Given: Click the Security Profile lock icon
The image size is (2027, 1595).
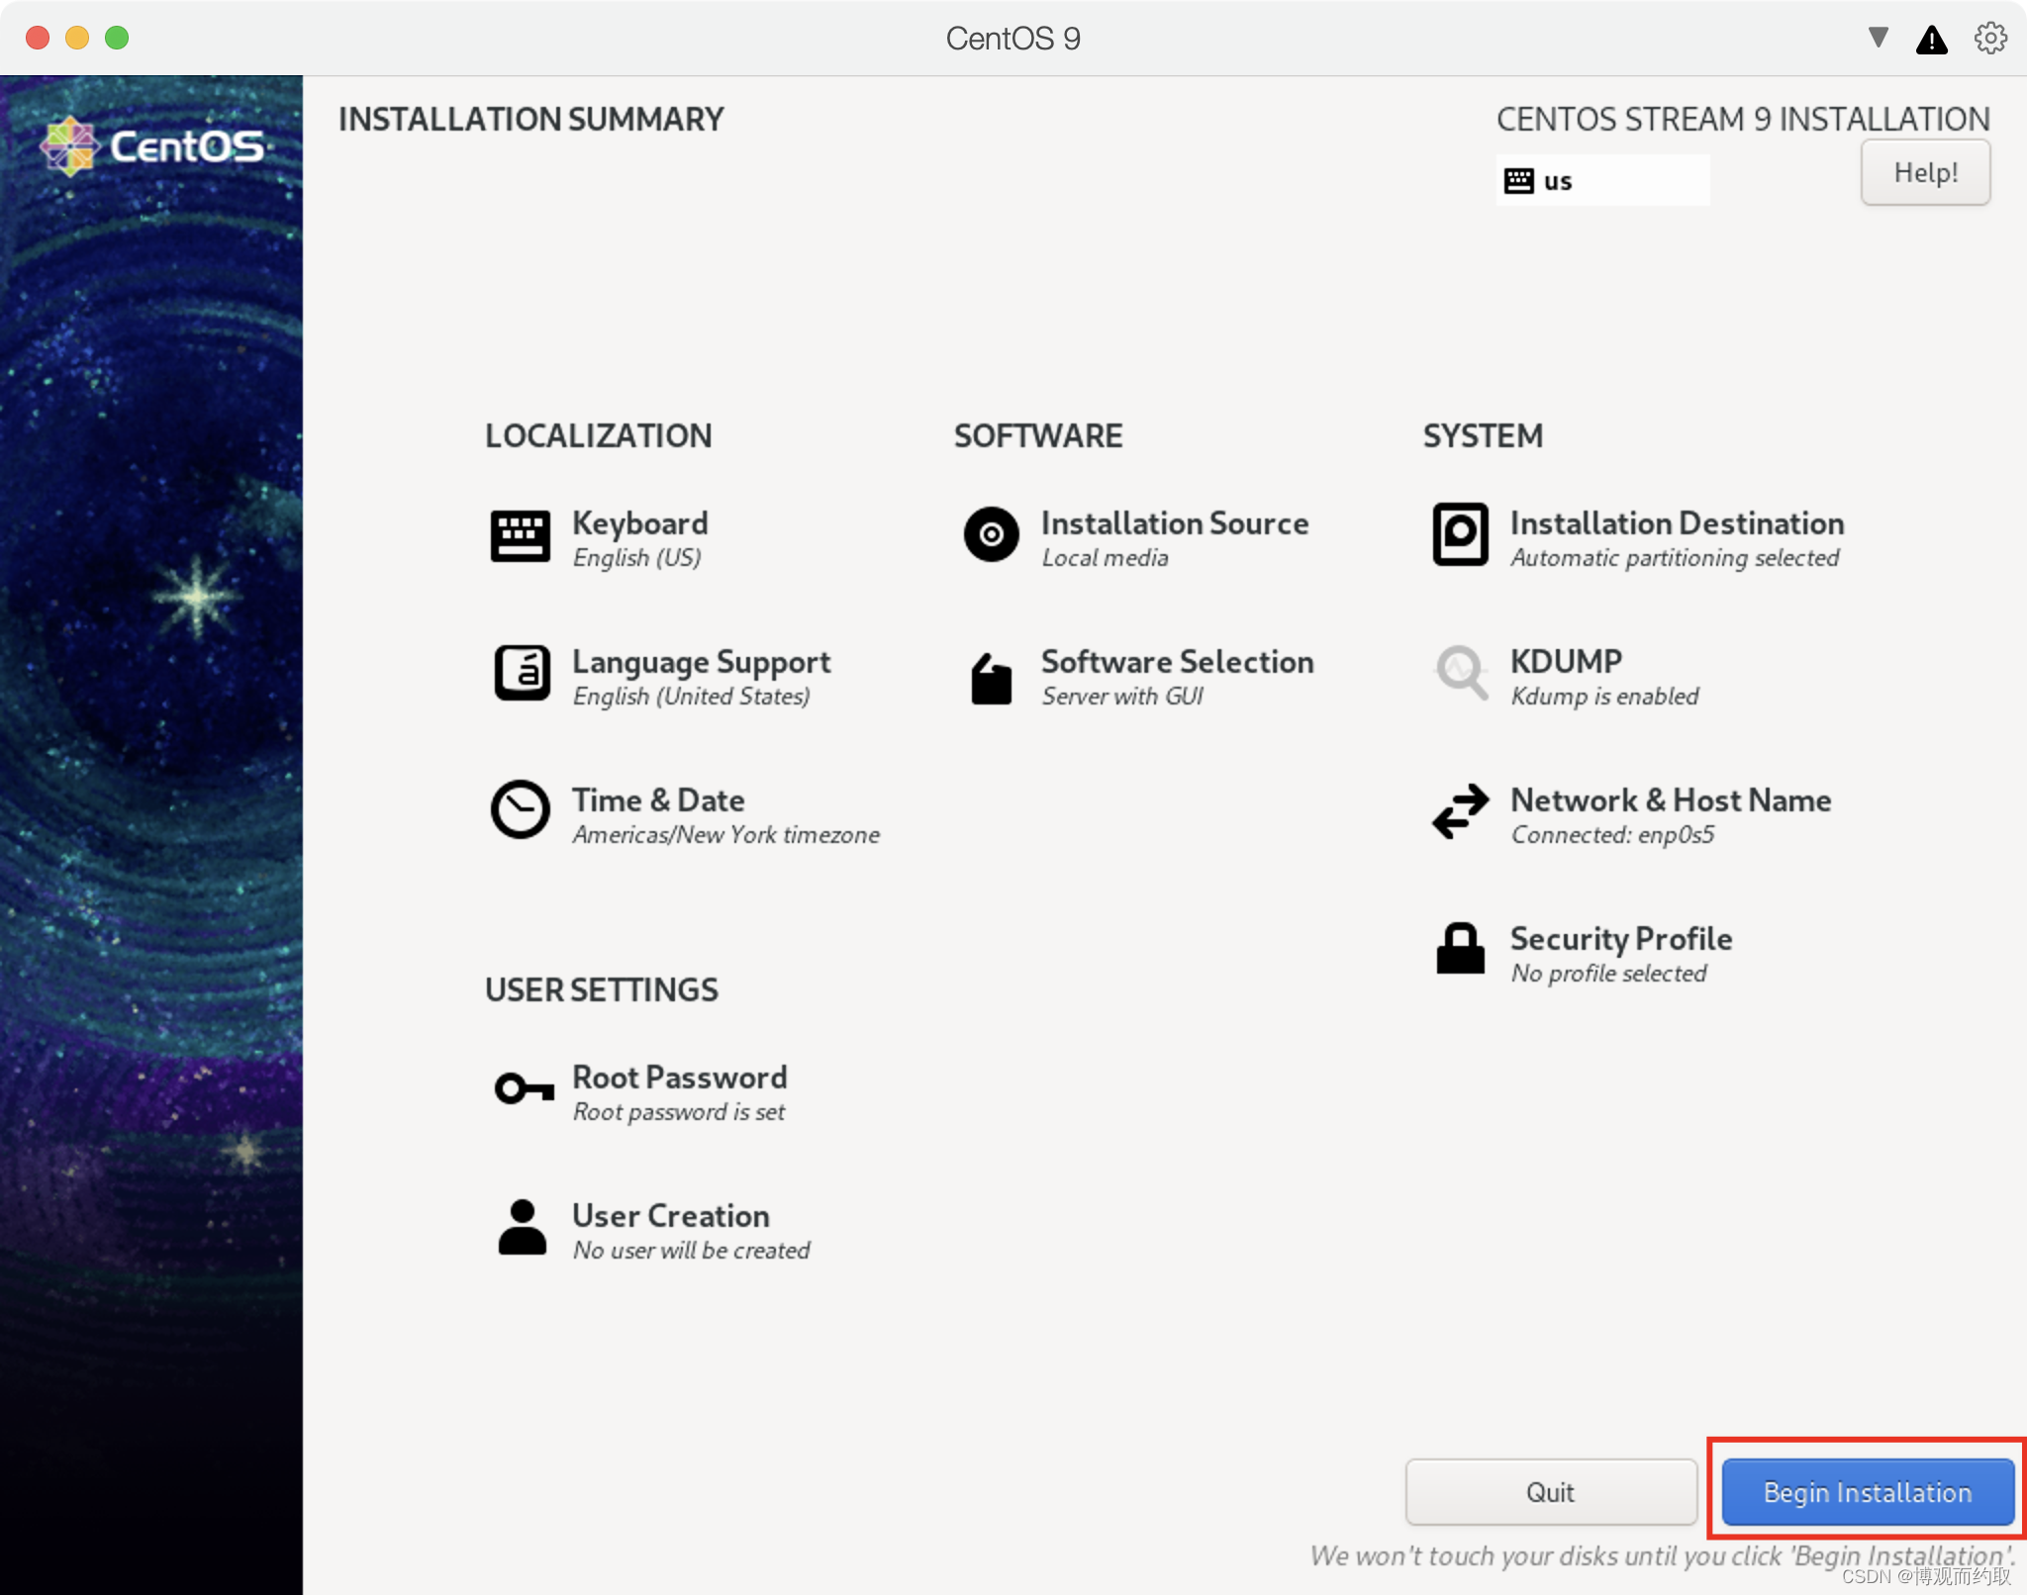Looking at the screenshot, I should tap(1460, 948).
